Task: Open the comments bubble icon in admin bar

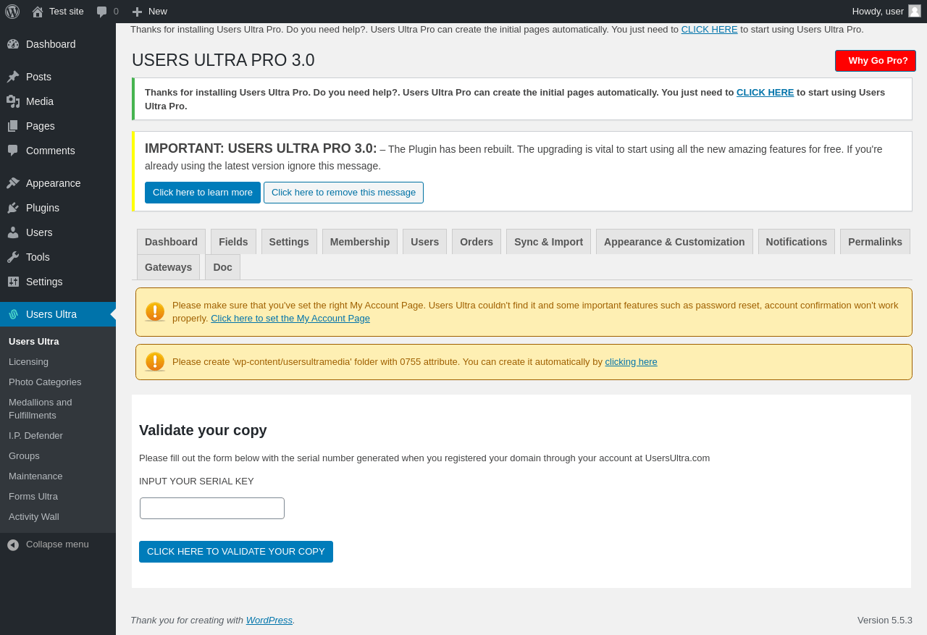Action: [x=102, y=12]
